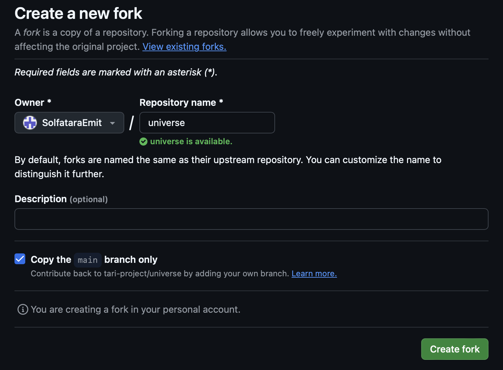Image resolution: width=503 pixels, height=370 pixels.
Task: Click the SolfataraEmit avatar icon
Action: point(30,123)
